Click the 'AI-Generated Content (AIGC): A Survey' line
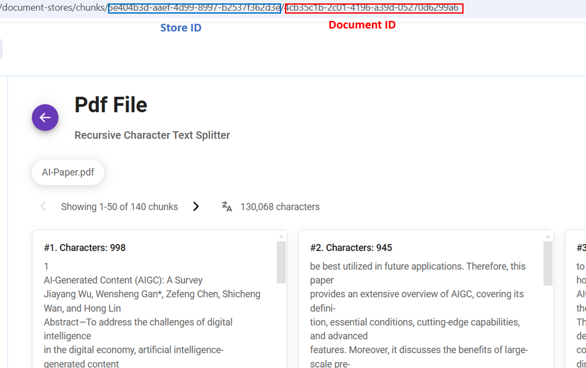The height and width of the screenshot is (368, 586). click(123, 280)
